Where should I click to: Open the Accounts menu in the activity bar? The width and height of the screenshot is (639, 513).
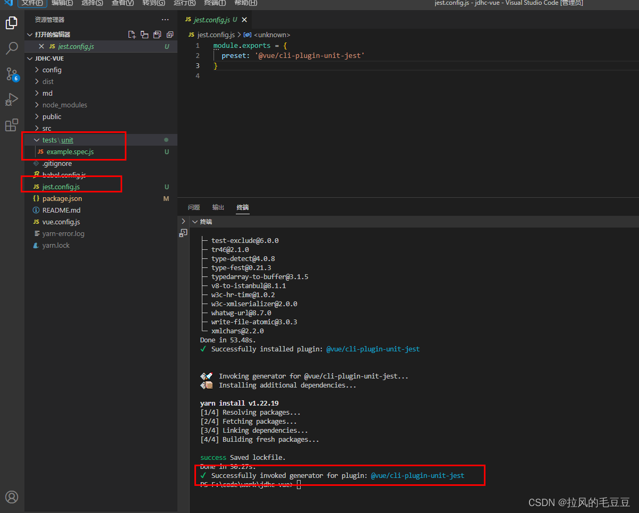coord(12,497)
